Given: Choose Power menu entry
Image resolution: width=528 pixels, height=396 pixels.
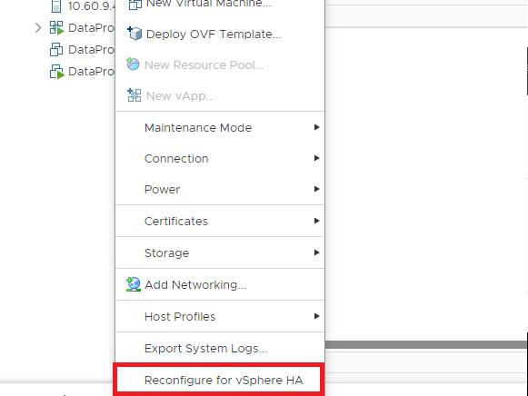Looking at the screenshot, I should (220, 190).
